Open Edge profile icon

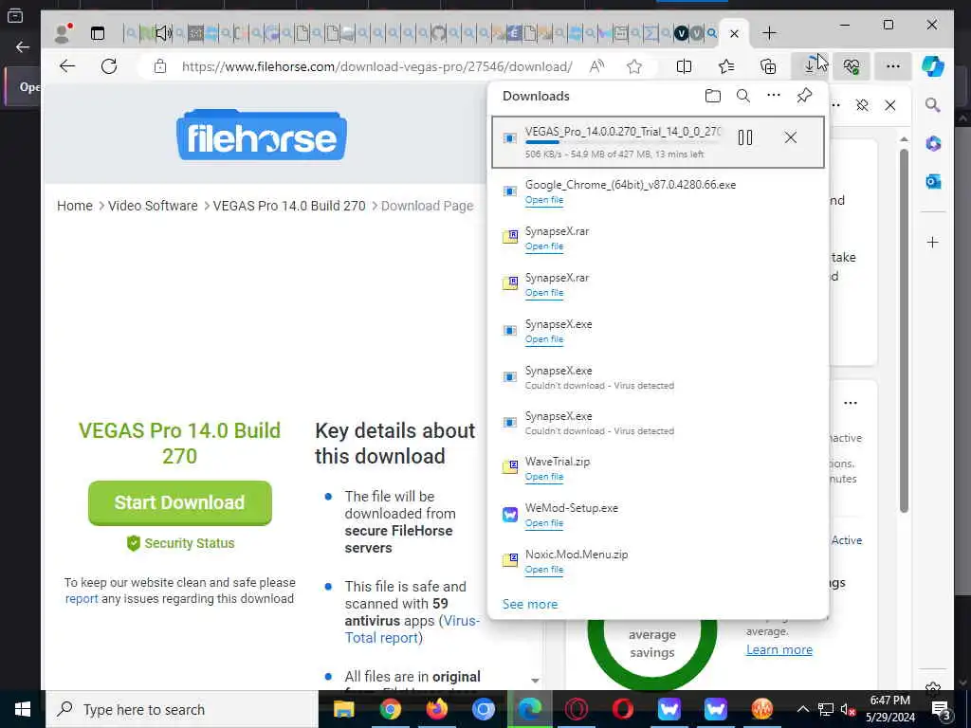pos(63,33)
